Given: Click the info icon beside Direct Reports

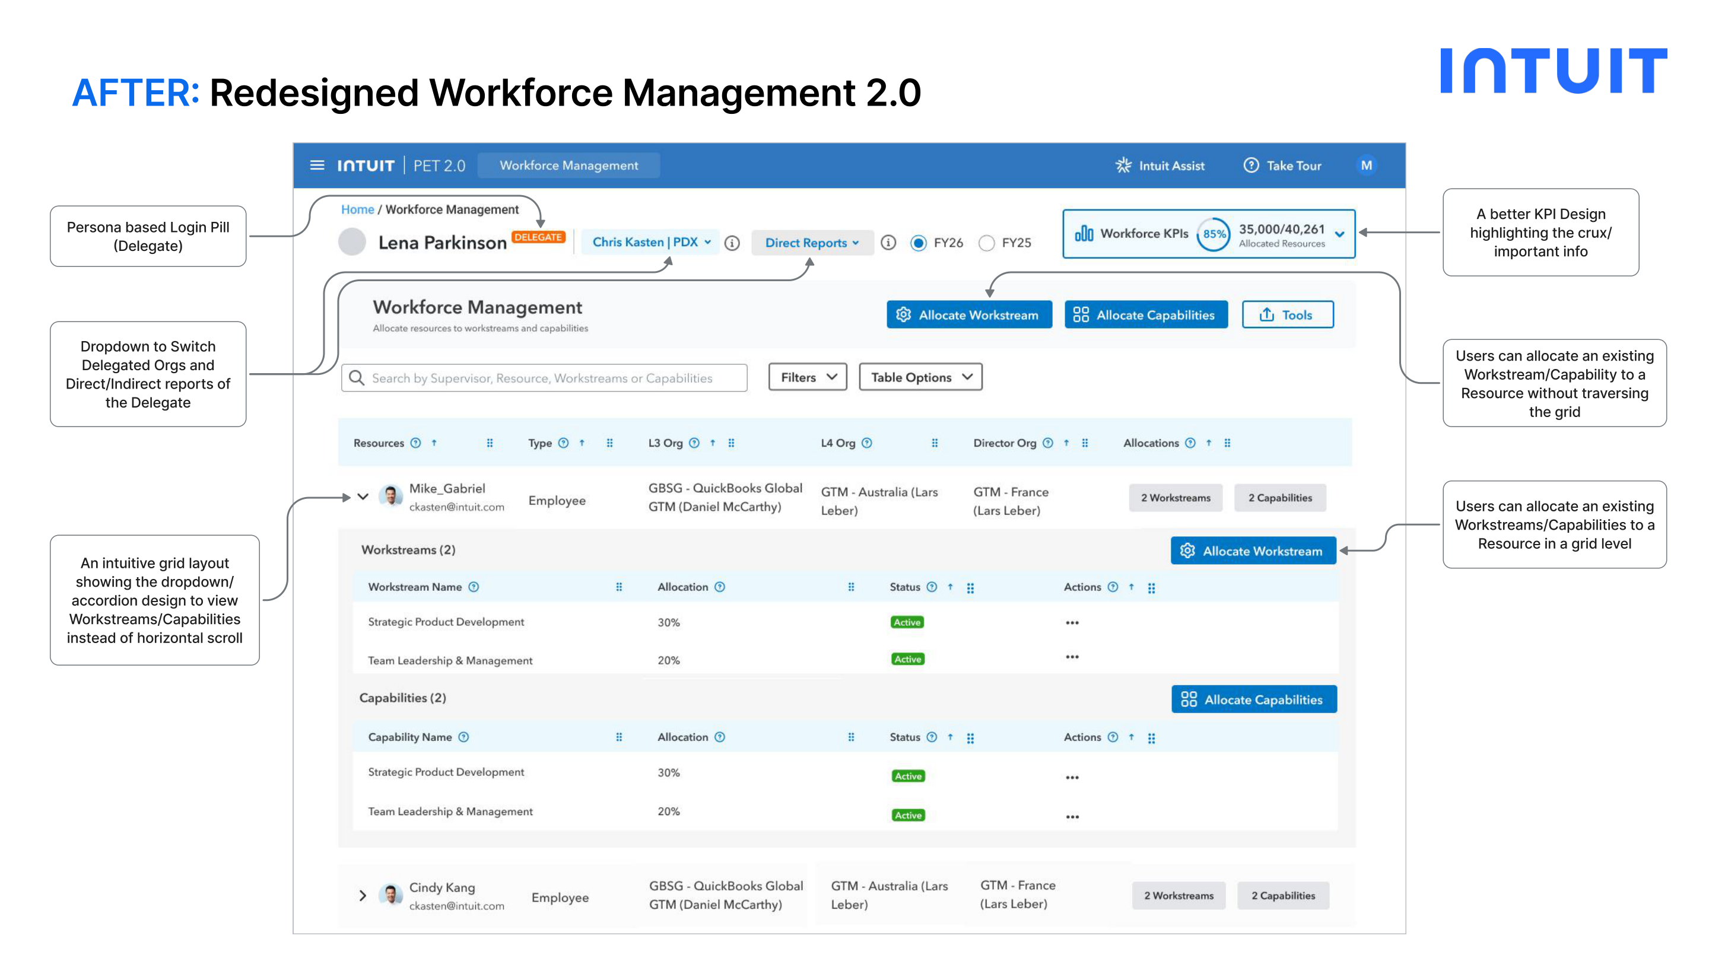Looking at the screenshot, I should (888, 243).
